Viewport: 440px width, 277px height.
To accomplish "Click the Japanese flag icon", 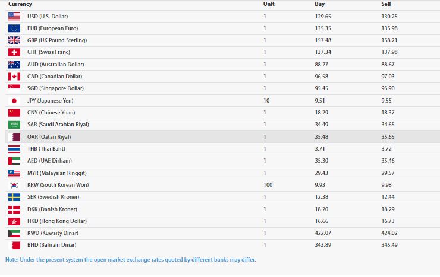I will coord(14,100).
